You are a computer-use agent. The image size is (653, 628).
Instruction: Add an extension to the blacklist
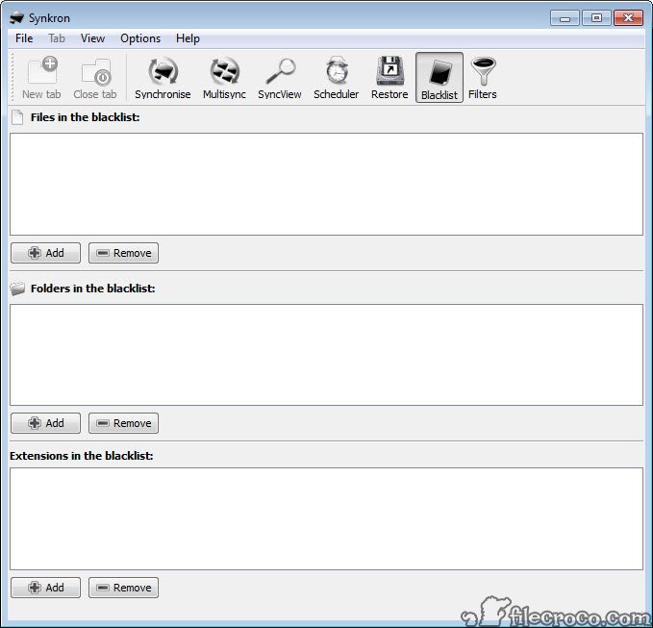(46, 588)
